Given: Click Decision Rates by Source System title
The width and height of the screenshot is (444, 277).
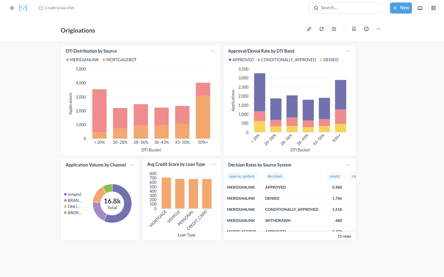Looking at the screenshot, I should tap(259, 165).
